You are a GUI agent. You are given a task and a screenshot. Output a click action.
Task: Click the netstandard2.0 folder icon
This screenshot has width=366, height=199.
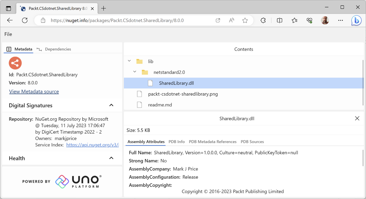pyautogui.click(x=145, y=72)
